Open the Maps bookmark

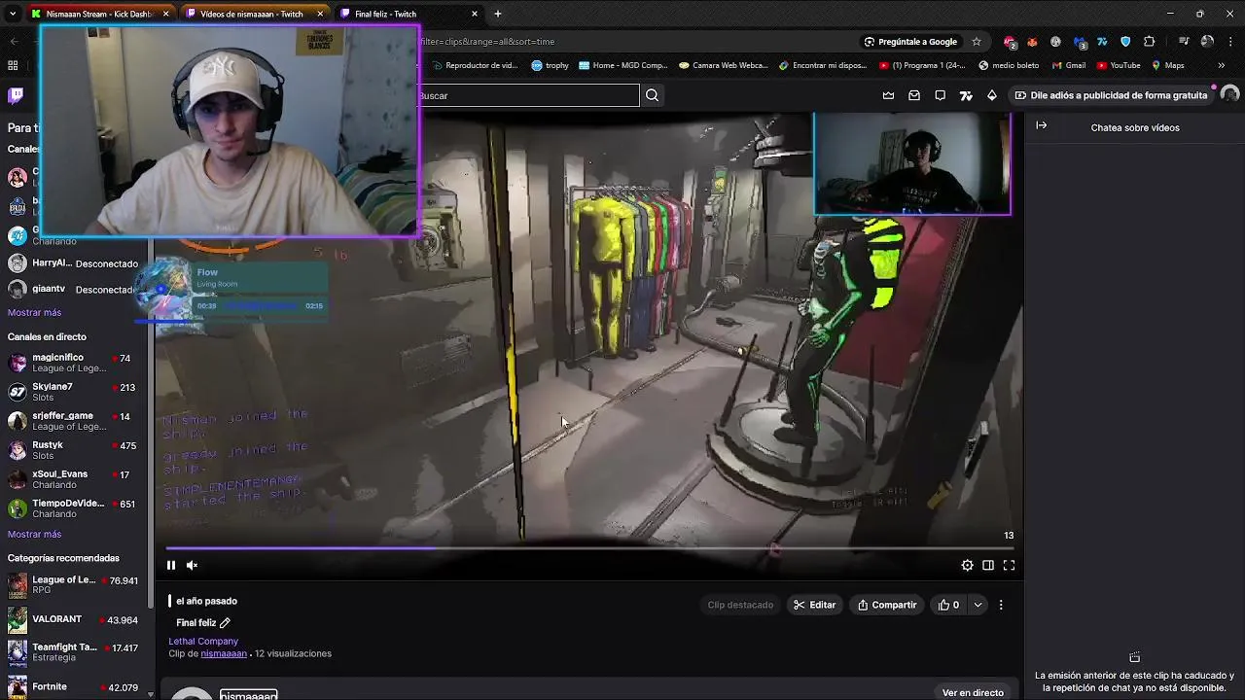click(1167, 65)
